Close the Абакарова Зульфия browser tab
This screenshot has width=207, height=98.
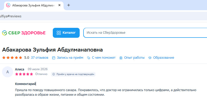(59, 5)
